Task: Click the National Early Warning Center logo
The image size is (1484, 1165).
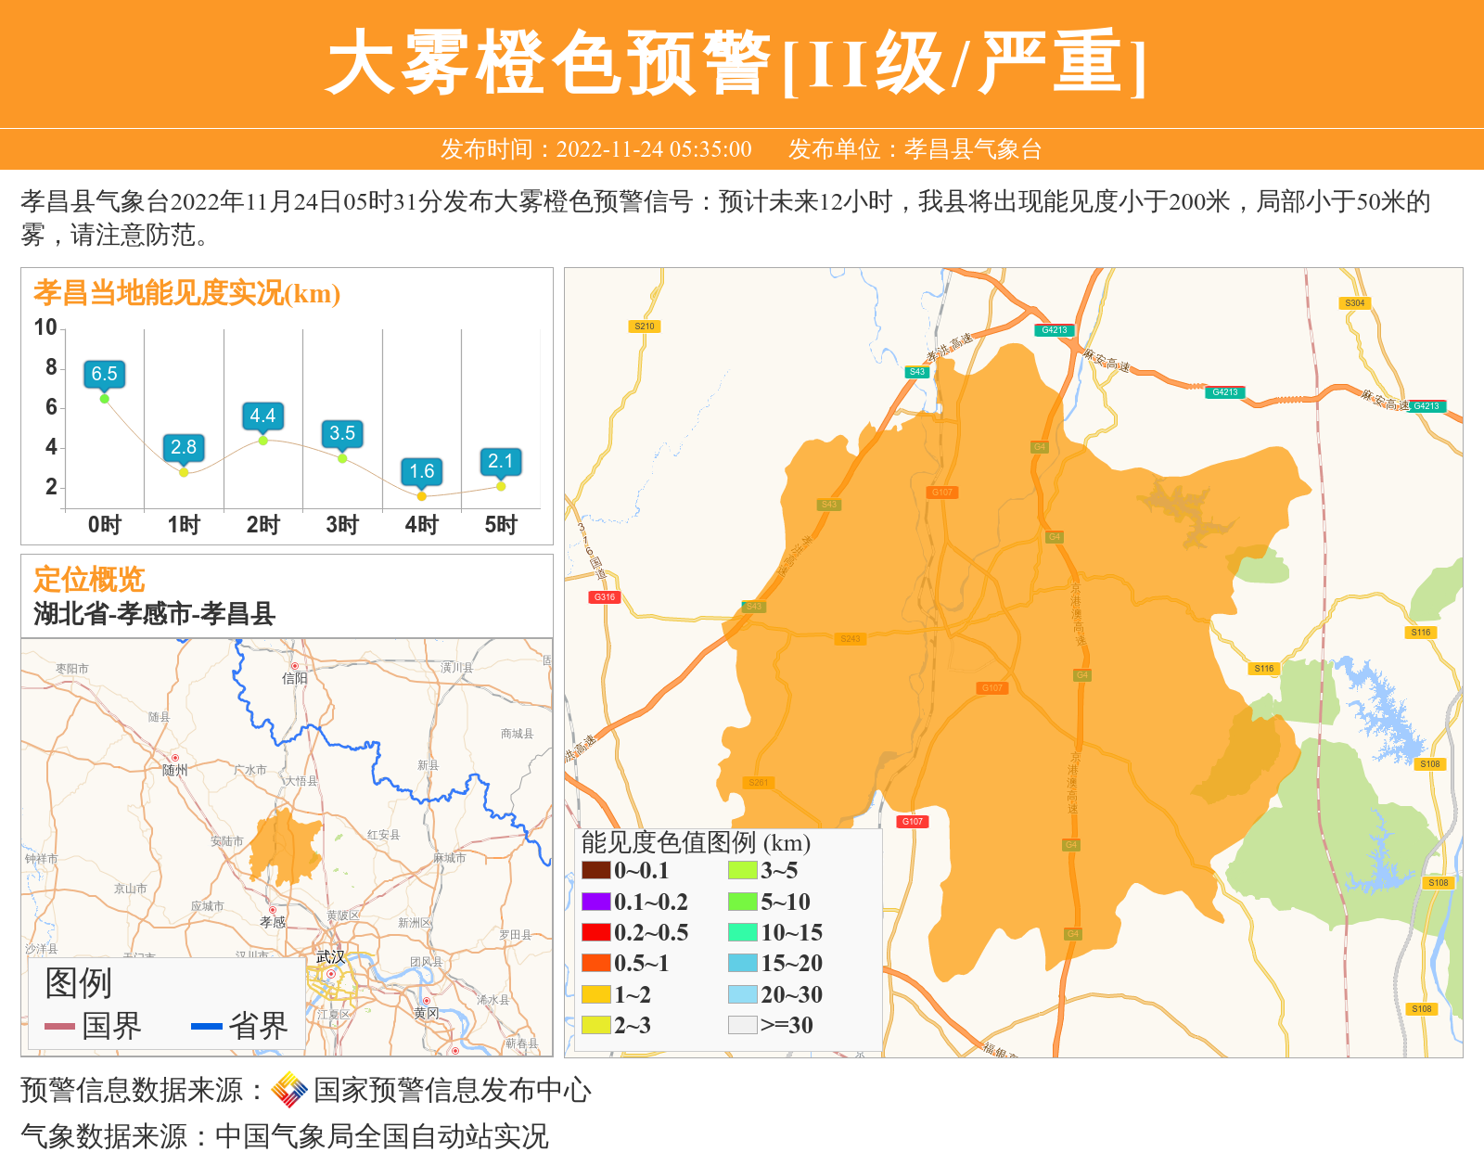Action: [x=288, y=1090]
